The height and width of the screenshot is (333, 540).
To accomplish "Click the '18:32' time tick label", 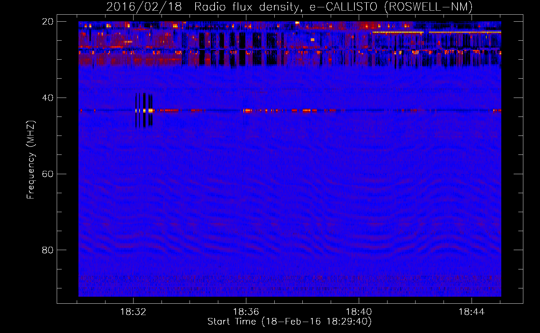I will (x=133, y=312).
